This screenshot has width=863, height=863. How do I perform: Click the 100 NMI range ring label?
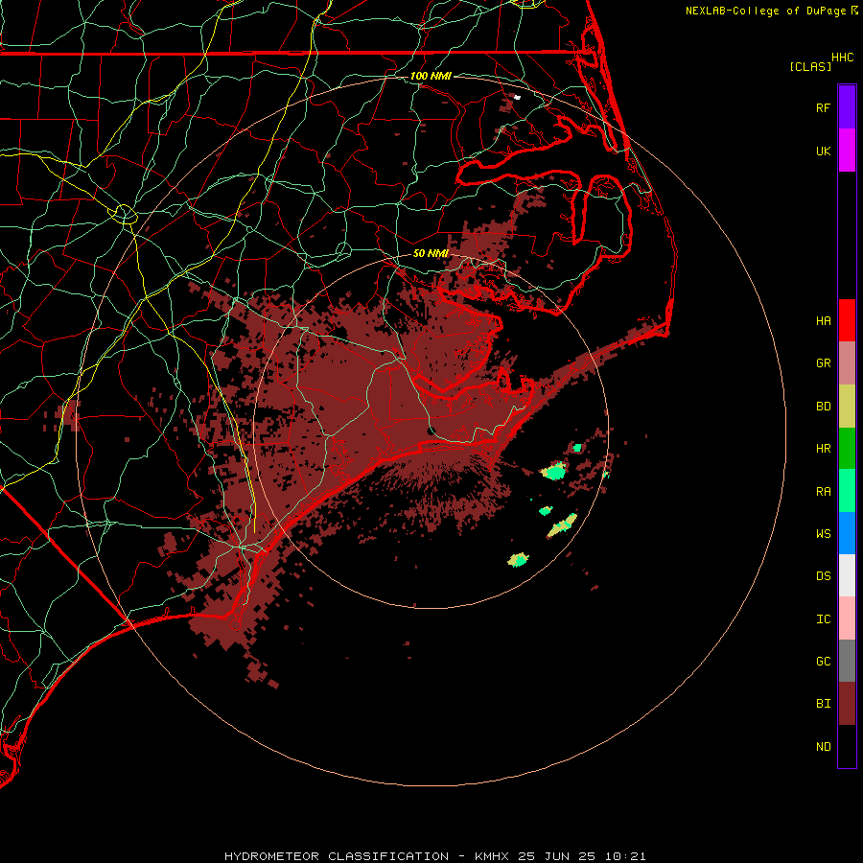point(431,76)
